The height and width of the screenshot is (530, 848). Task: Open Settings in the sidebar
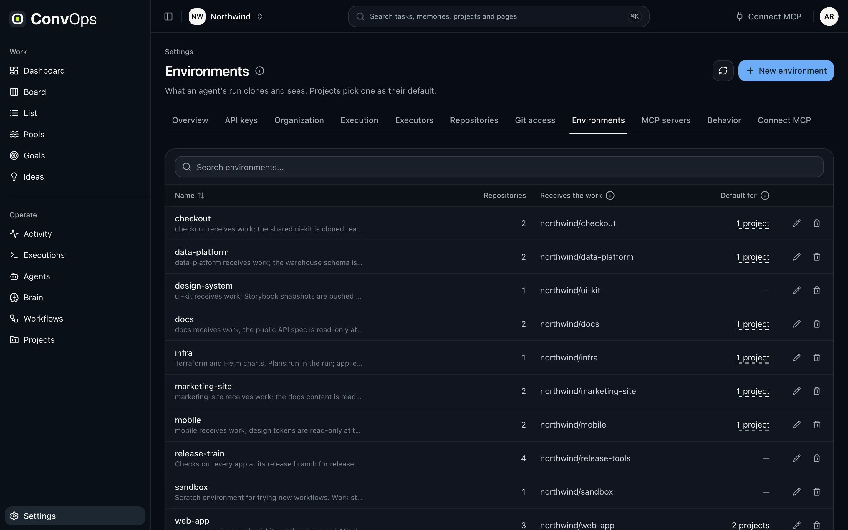click(x=75, y=516)
